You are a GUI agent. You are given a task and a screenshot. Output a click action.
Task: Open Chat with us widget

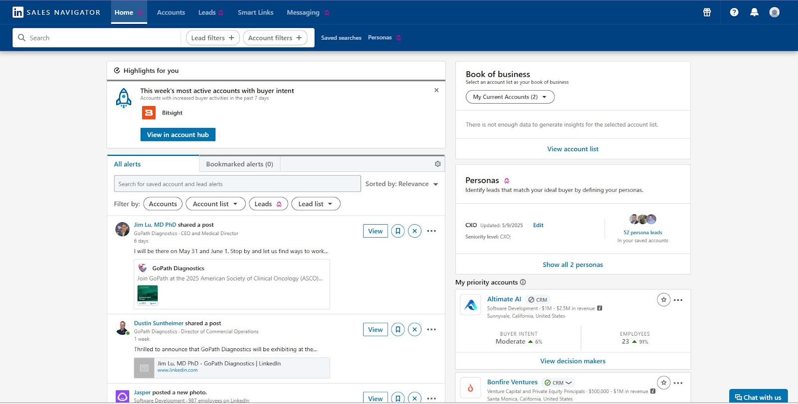click(758, 397)
